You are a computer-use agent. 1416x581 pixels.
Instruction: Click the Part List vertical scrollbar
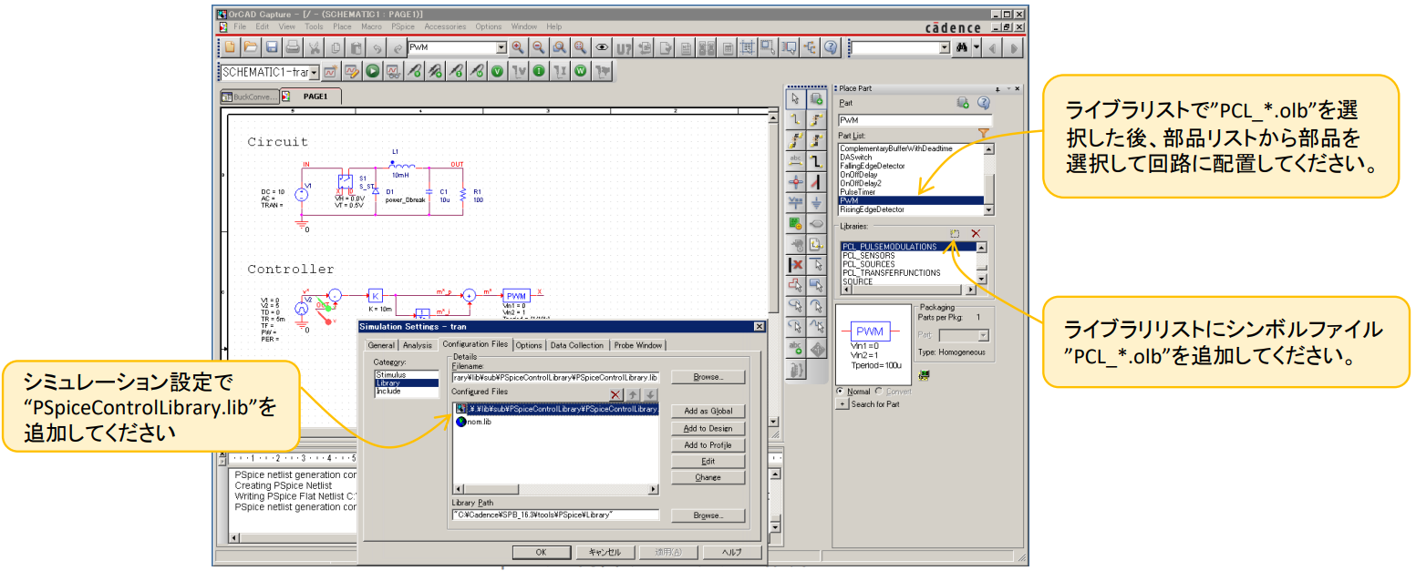pos(989,178)
